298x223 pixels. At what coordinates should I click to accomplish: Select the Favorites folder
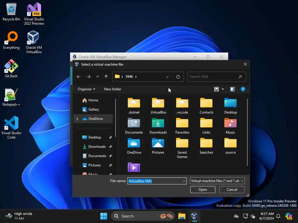click(182, 126)
